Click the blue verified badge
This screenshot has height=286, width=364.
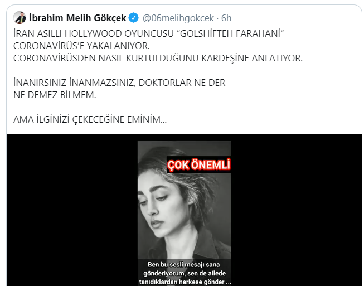point(133,18)
